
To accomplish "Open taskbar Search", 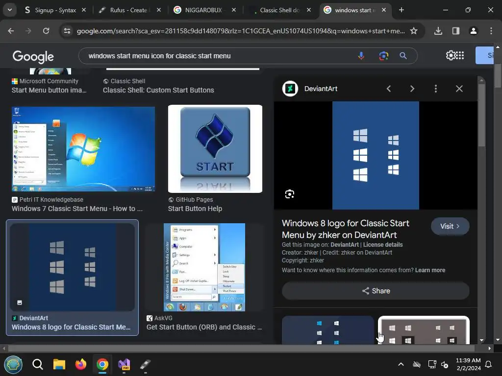I will coord(37,364).
